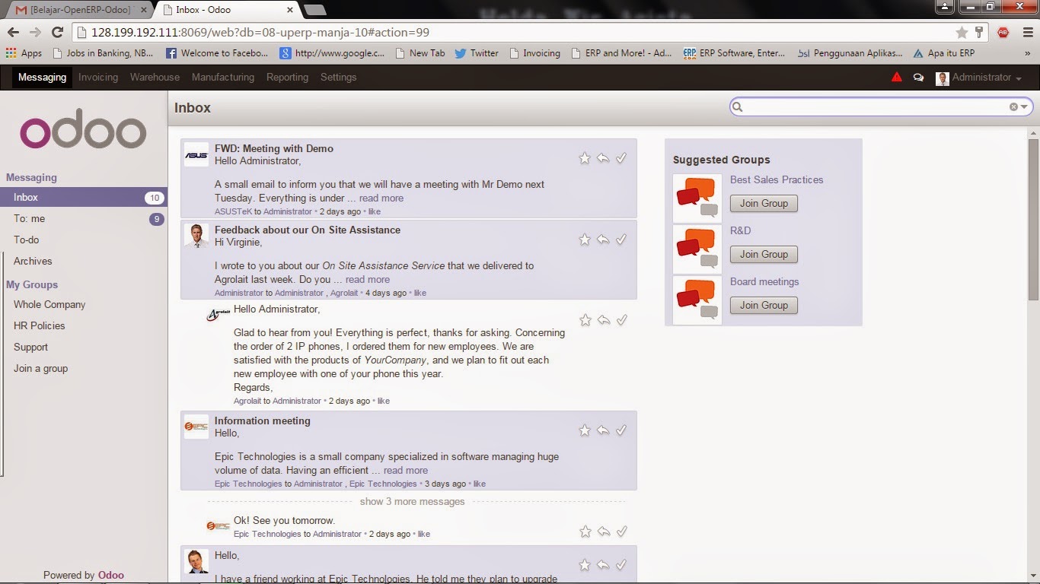Open the Twitter bookmark
The image size is (1040, 584).
[x=477, y=53]
